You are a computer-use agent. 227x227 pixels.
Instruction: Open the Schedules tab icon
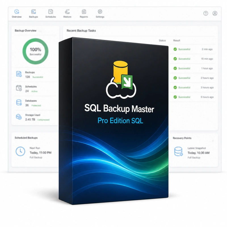click(51, 11)
